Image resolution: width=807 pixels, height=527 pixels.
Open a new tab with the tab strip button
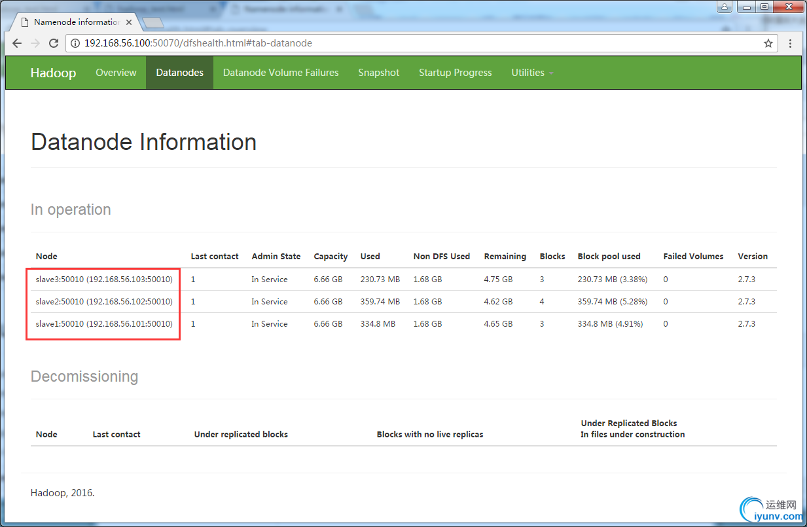(152, 23)
